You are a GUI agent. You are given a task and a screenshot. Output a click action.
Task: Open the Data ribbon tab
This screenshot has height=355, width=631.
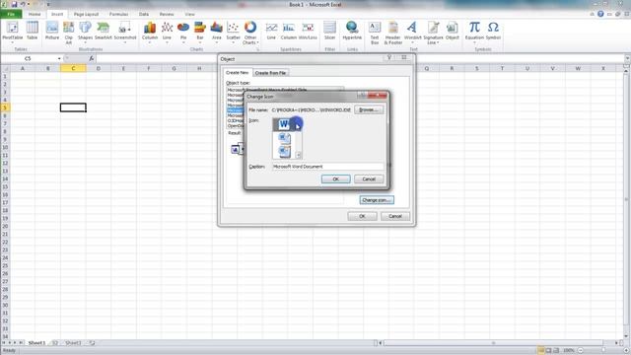[x=144, y=14]
